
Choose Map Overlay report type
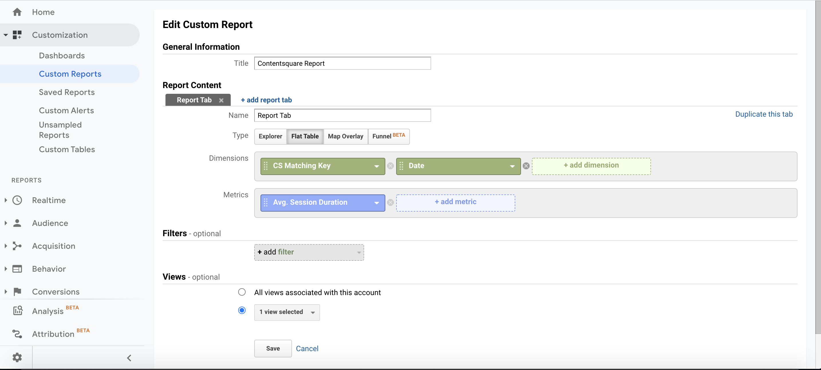pyautogui.click(x=346, y=136)
